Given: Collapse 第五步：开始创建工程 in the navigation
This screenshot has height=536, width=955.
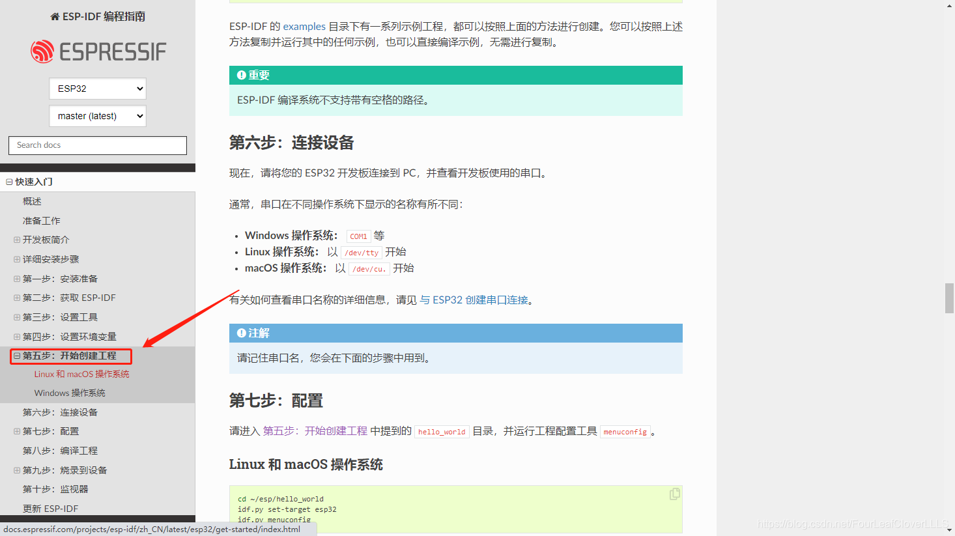Looking at the screenshot, I should pos(16,354).
